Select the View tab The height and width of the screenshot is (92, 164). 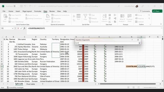point(59,11)
